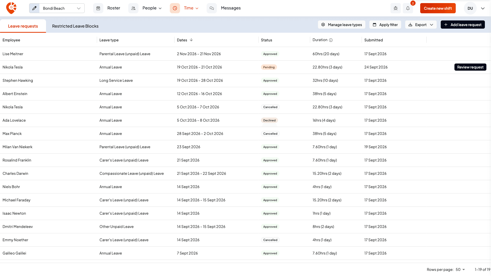The image size is (491, 276).
Task: Open the notifications bell
Action: pos(408,8)
